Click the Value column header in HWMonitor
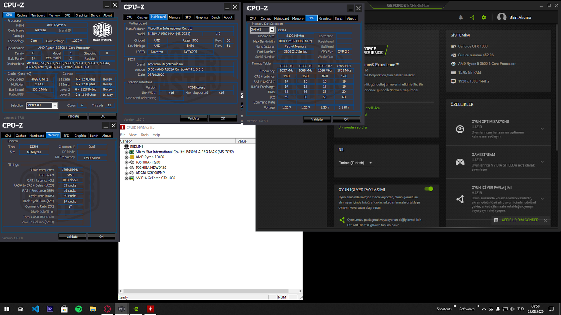This screenshot has height=315, width=561. tap(245, 141)
